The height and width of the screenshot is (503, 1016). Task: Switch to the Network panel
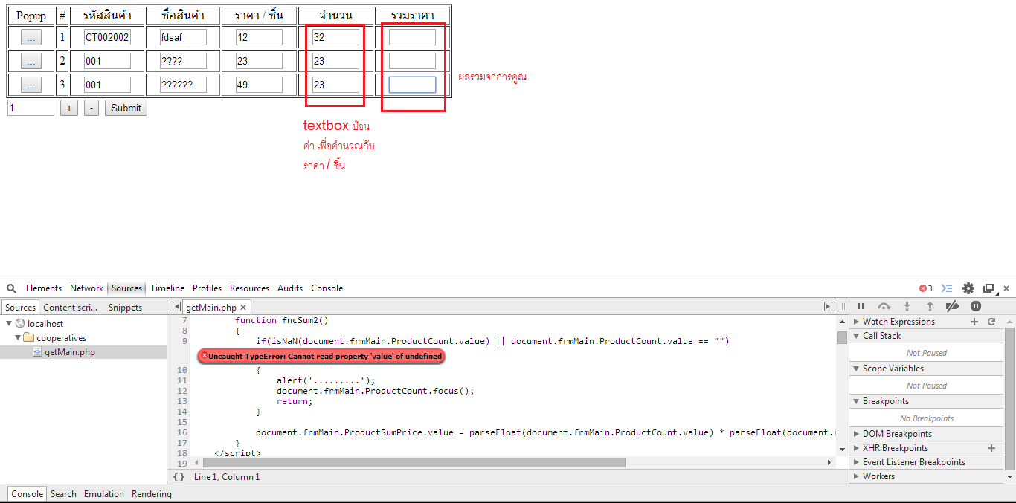tap(86, 288)
